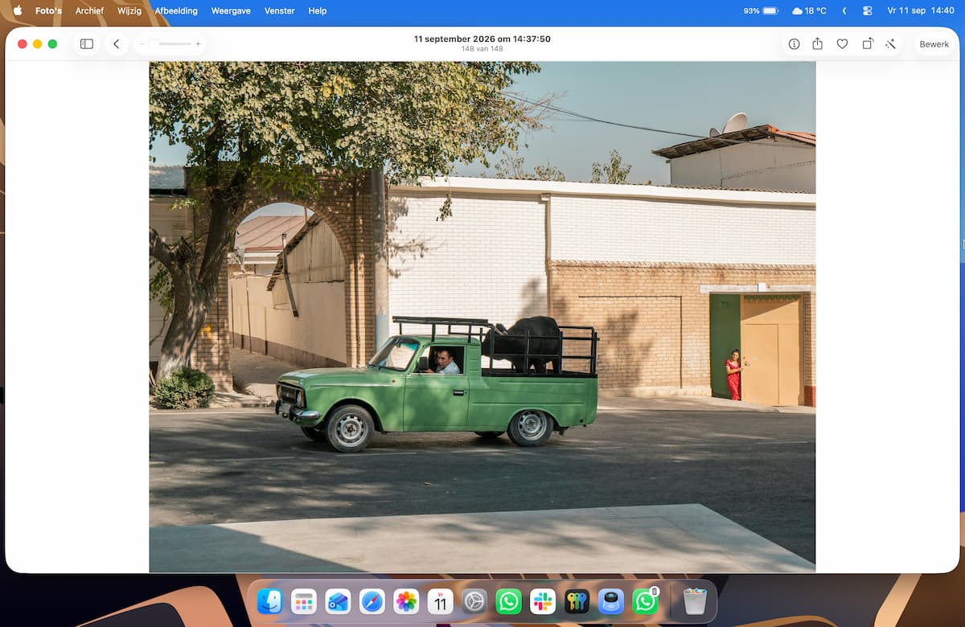Click the zoom out minus icon
Image resolution: width=965 pixels, height=627 pixels.
pyautogui.click(x=142, y=44)
